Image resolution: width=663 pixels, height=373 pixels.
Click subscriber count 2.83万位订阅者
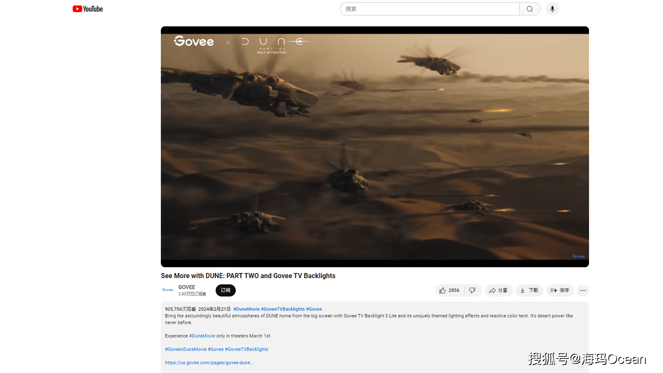(x=192, y=294)
